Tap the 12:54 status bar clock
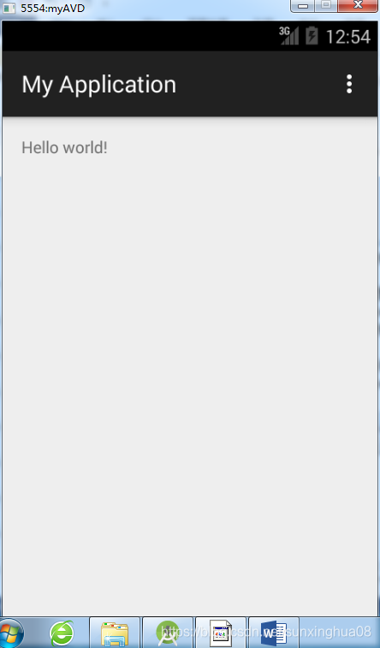This screenshot has width=380, height=648. click(348, 37)
